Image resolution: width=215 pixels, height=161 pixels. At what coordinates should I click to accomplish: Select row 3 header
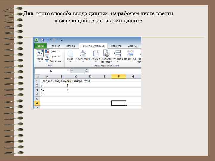click(x=37, y=90)
